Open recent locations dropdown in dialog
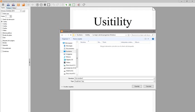This screenshot has height=112, width=195. [68, 35]
